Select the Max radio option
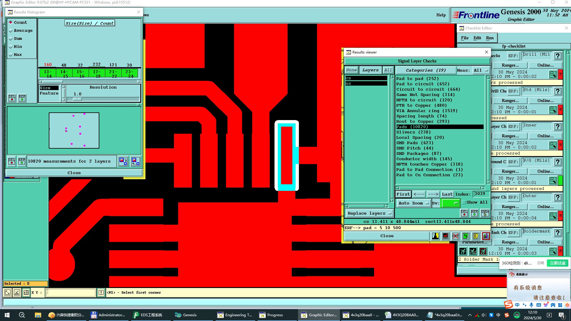Image resolution: width=571 pixels, height=321 pixels. coord(15,55)
